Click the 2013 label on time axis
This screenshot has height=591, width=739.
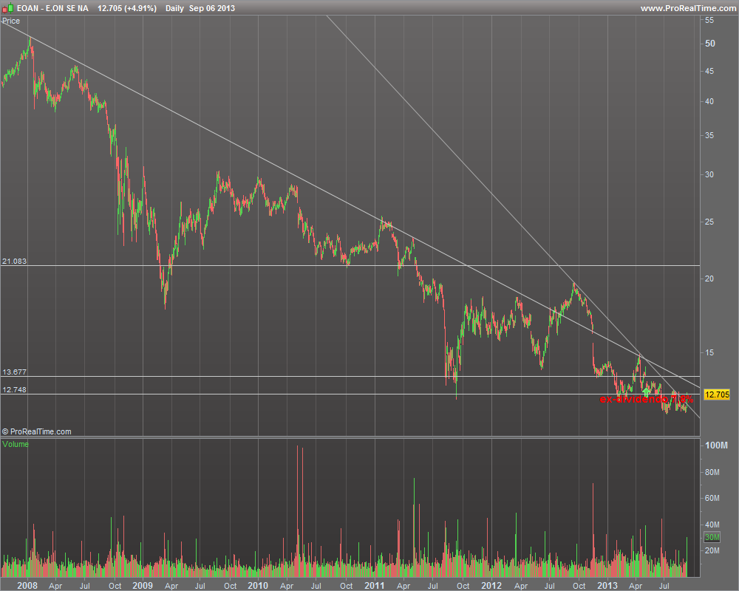click(x=607, y=585)
